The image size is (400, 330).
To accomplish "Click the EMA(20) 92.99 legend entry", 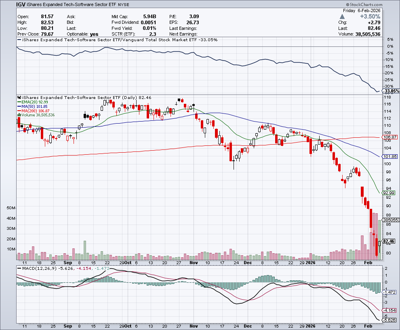I will coord(33,102).
